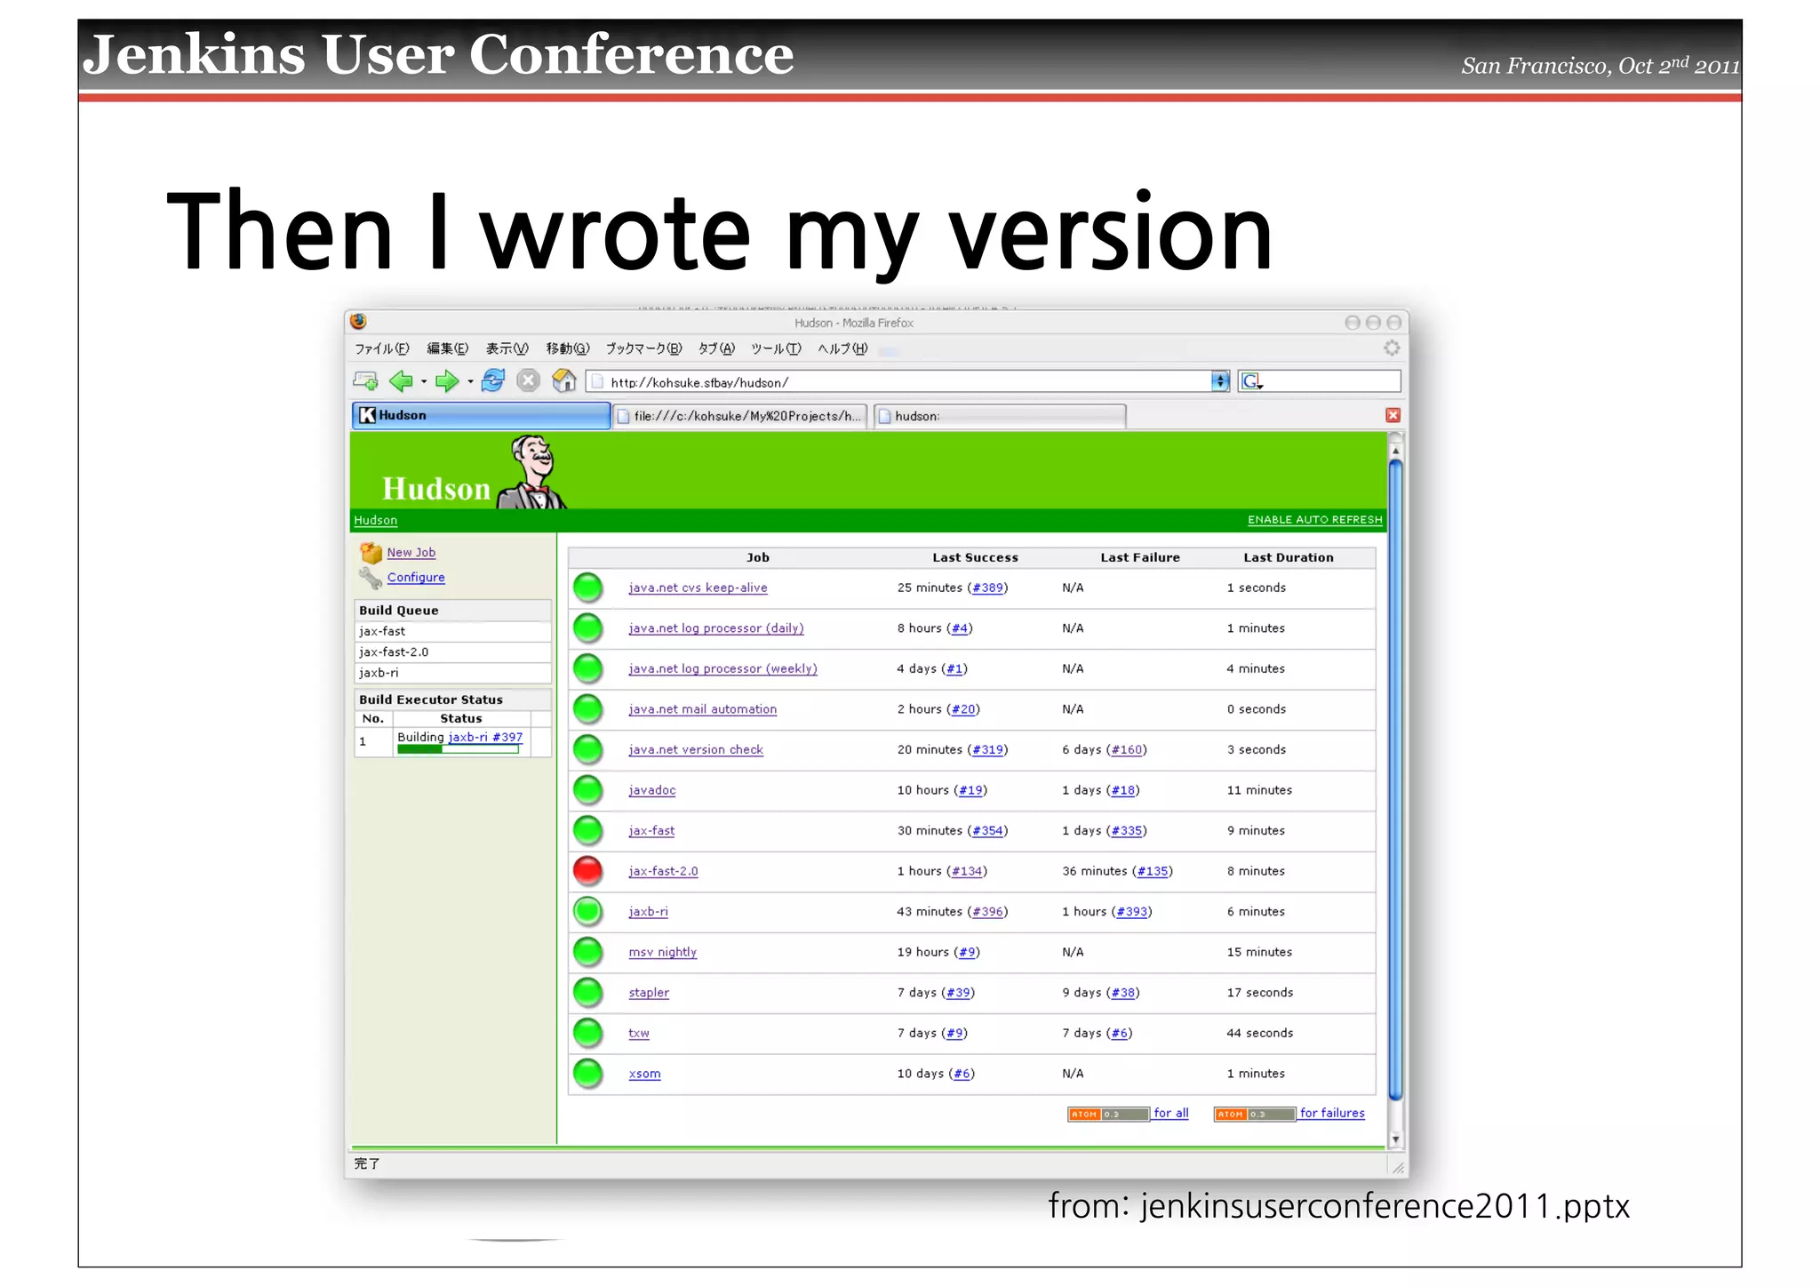
Task: Go to browser Home icon
Action: [564, 381]
